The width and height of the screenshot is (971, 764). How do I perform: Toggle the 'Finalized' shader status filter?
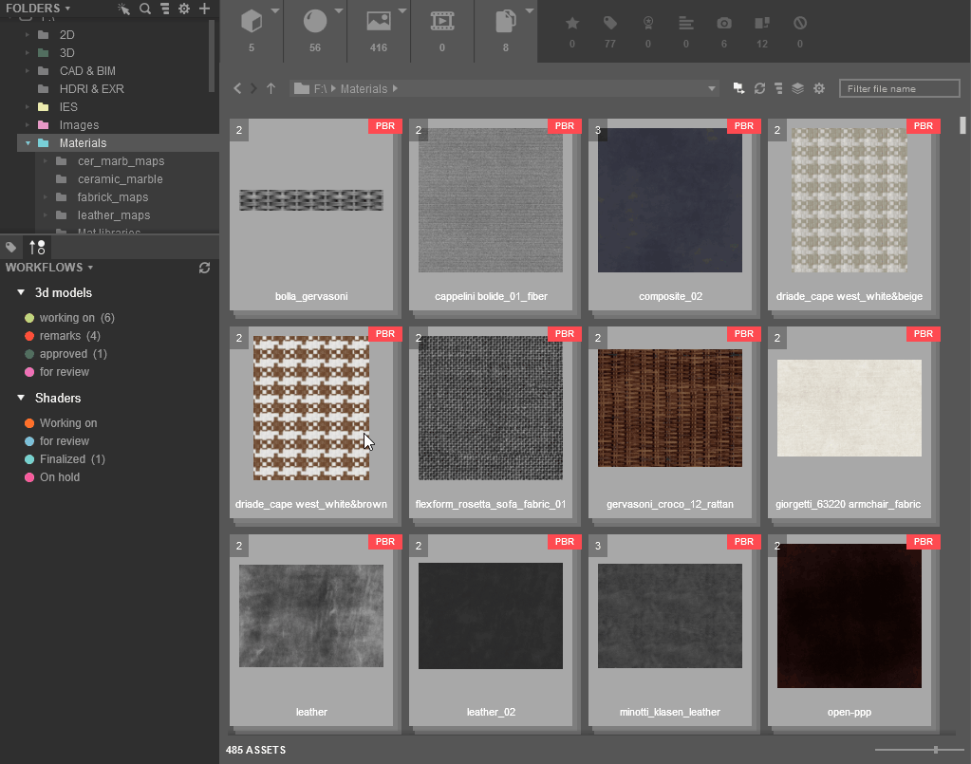click(x=65, y=458)
